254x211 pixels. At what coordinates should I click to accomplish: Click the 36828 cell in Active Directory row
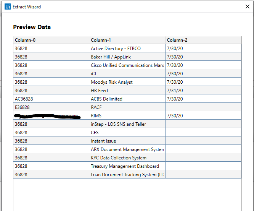(x=51, y=49)
